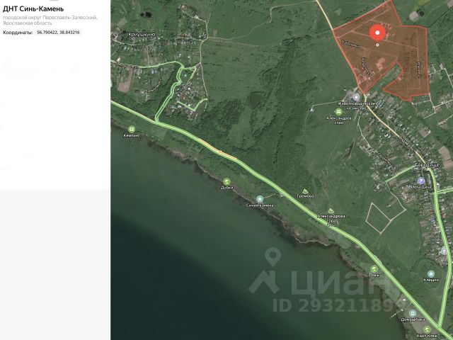Select the Домрыбака place icon
The image size is (453, 340).
(411, 312)
